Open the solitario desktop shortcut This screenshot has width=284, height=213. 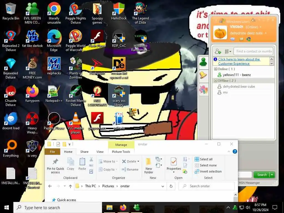coord(119,121)
